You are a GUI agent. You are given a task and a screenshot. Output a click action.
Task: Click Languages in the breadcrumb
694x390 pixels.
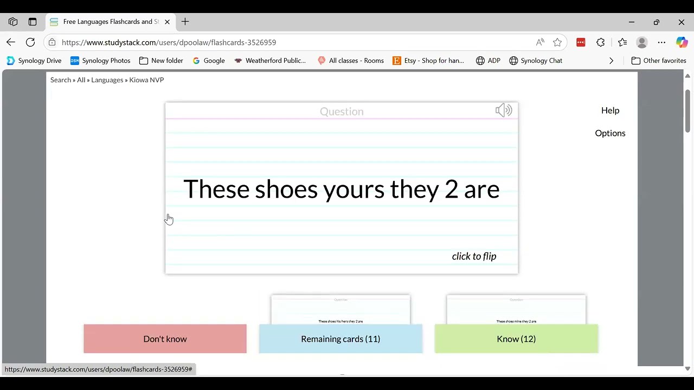point(107,80)
